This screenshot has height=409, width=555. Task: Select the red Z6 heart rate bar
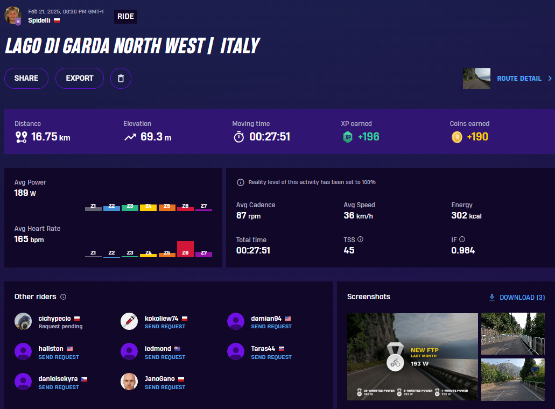point(185,249)
